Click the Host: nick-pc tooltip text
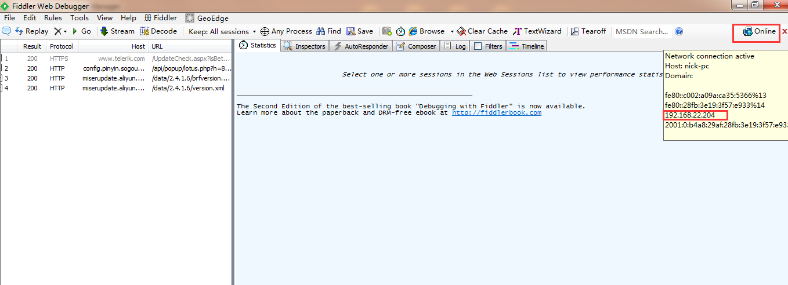 [x=687, y=66]
